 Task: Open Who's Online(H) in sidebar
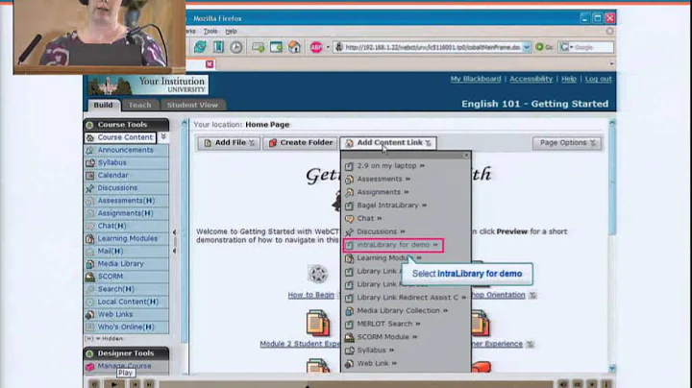point(126,327)
